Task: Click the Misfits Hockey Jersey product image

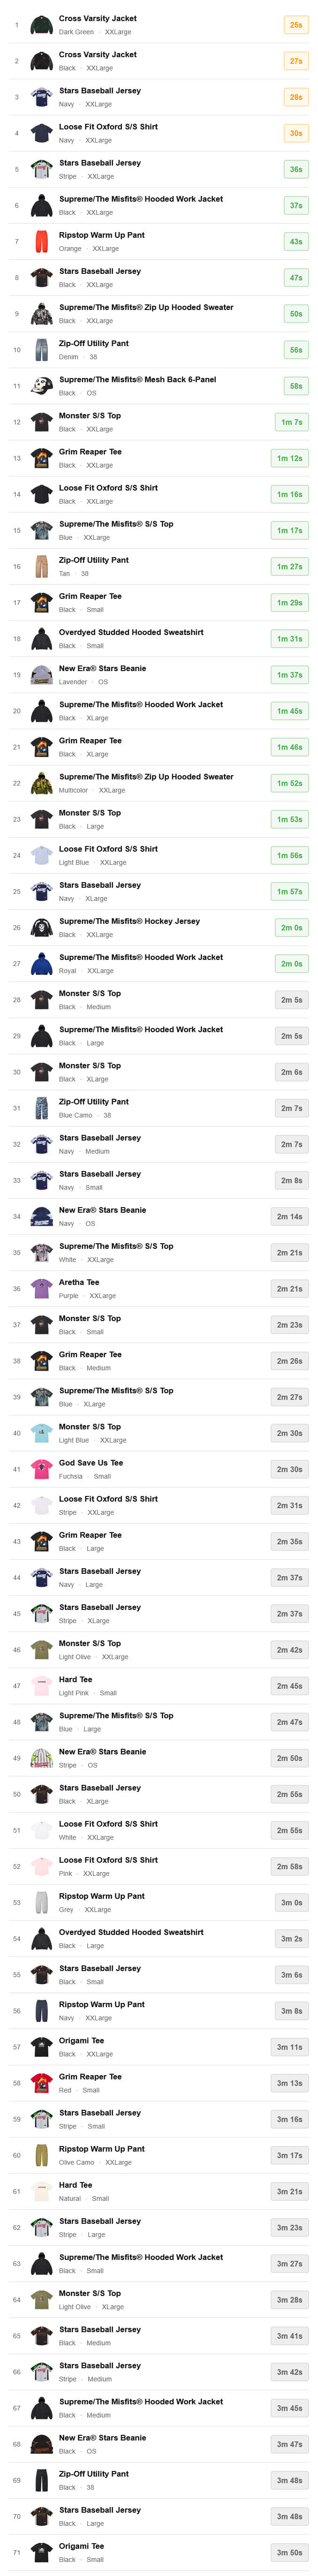Action: pos(41,928)
